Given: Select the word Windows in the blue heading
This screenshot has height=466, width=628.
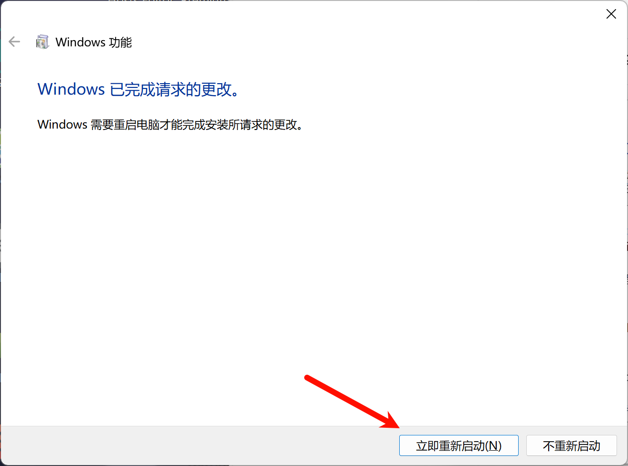Looking at the screenshot, I should (x=71, y=89).
